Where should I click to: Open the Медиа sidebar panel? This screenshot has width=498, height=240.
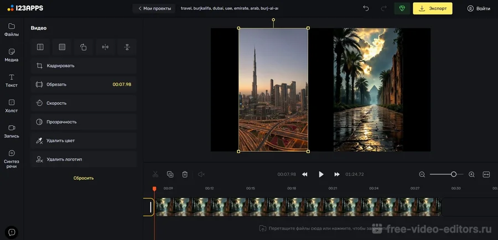12,55
